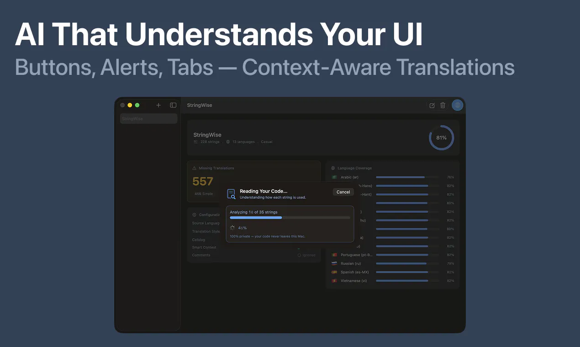This screenshot has width=580, height=347.
Task: Click the warning triangle beside Missing Translations
Action: pyautogui.click(x=195, y=168)
